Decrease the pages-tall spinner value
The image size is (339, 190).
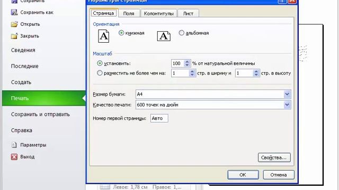tap(256, 75)
